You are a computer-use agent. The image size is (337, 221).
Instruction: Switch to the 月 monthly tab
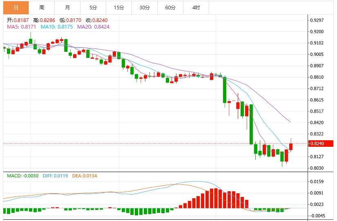point(67,8)
